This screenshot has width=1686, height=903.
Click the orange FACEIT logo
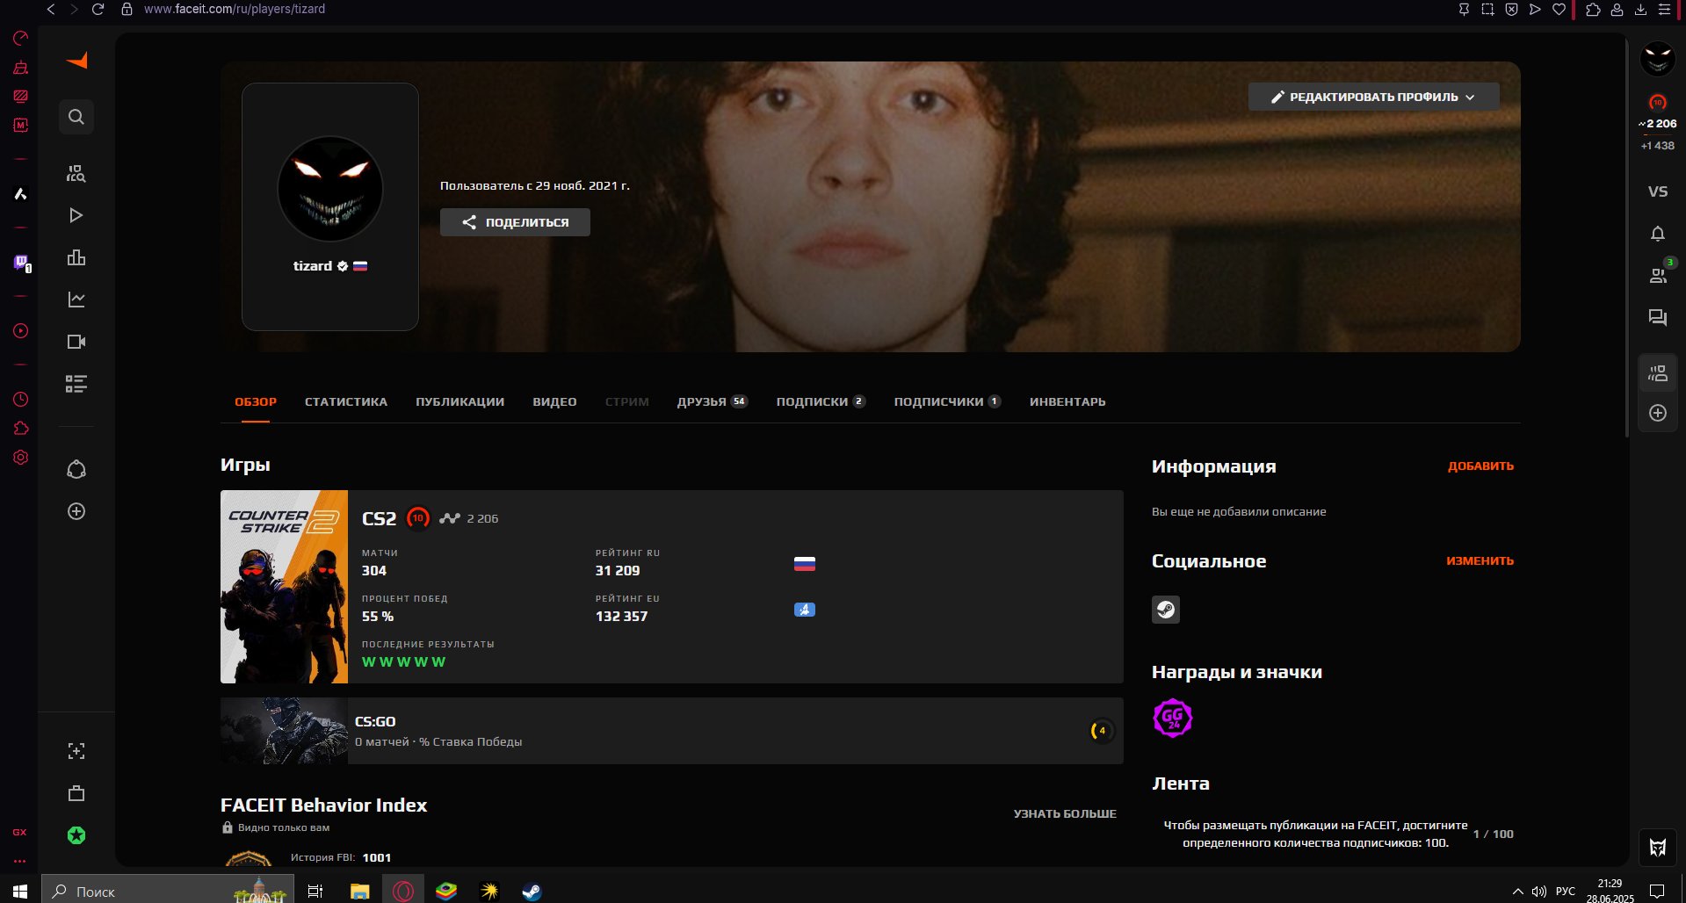point(77,60)
